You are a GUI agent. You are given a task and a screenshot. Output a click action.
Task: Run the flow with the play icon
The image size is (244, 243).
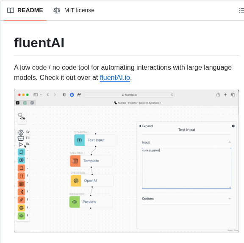click(x=20, y=145)
